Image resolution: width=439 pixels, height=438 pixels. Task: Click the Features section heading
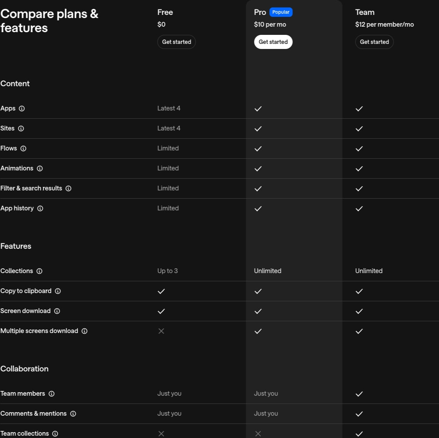point(16,246)
